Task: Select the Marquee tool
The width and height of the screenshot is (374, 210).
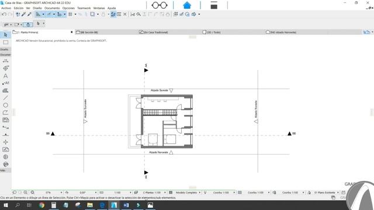Action: point(5,43)
